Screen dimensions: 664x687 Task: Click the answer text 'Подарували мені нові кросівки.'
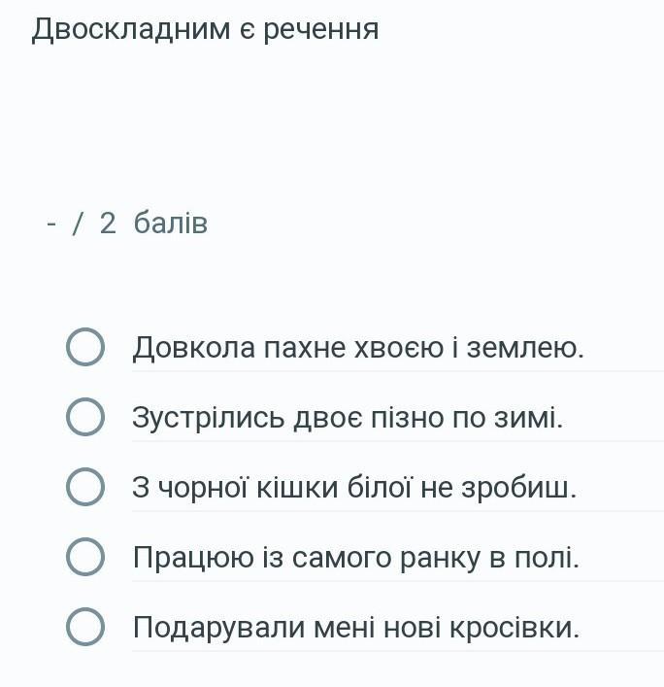click(355, 628)
